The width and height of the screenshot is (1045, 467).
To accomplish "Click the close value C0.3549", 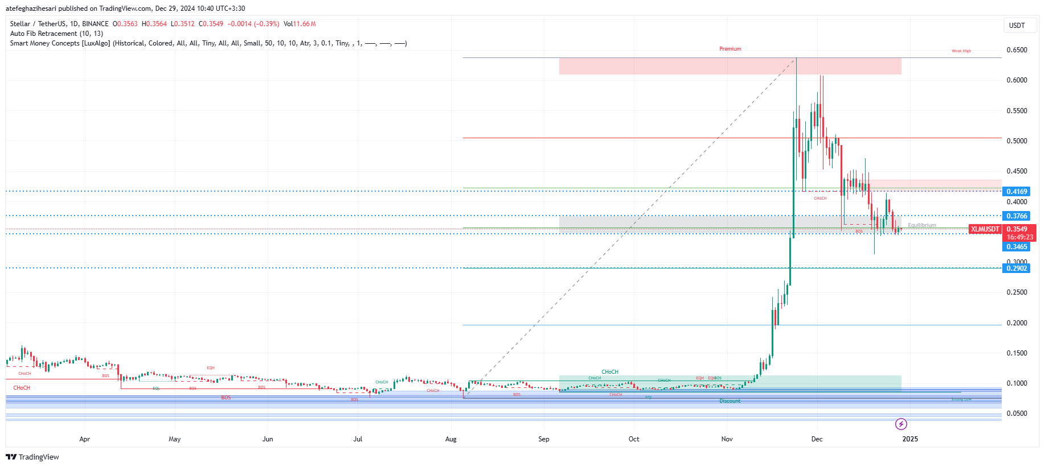I will (x=211, y=24).
